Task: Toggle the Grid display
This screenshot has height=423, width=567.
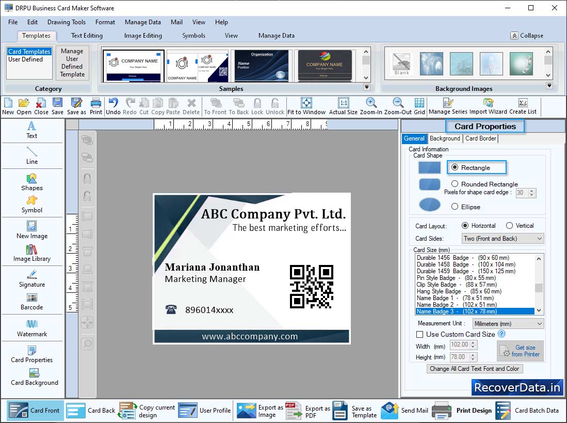Action: 419,107
